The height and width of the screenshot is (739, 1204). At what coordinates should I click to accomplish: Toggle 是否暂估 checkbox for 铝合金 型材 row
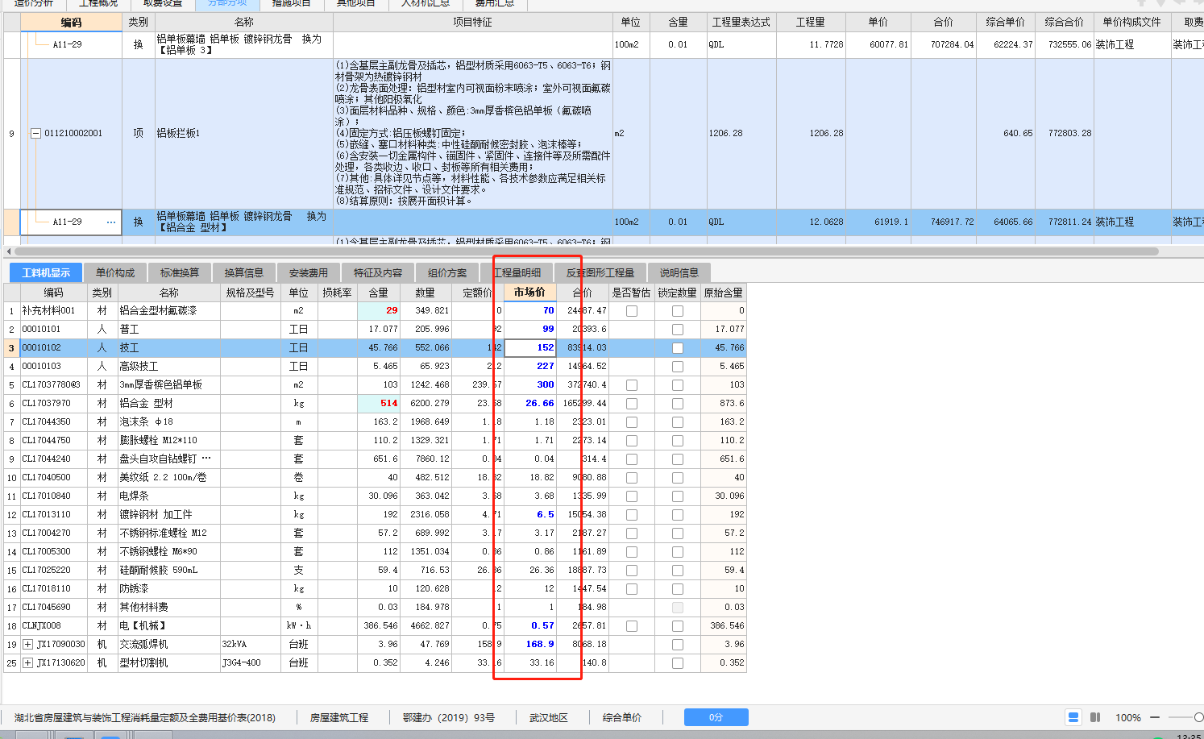(x=632, y=404)
